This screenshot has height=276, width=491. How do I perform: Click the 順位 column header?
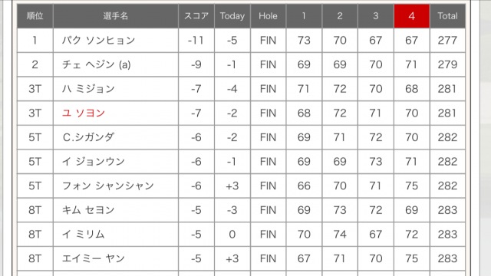coord(35,16)
